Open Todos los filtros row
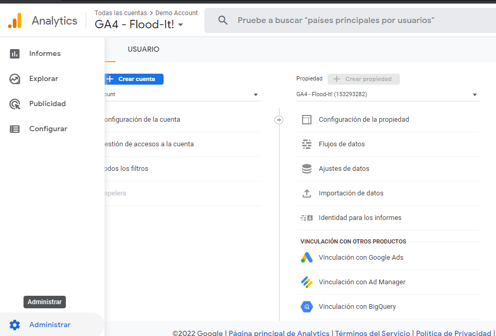The image size is (496, 336). click(x=182, y=169)
